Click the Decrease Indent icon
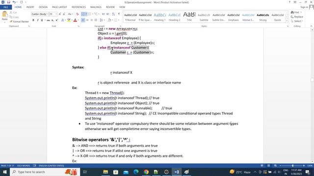This screenshot has height=176, width=314. 104,14
